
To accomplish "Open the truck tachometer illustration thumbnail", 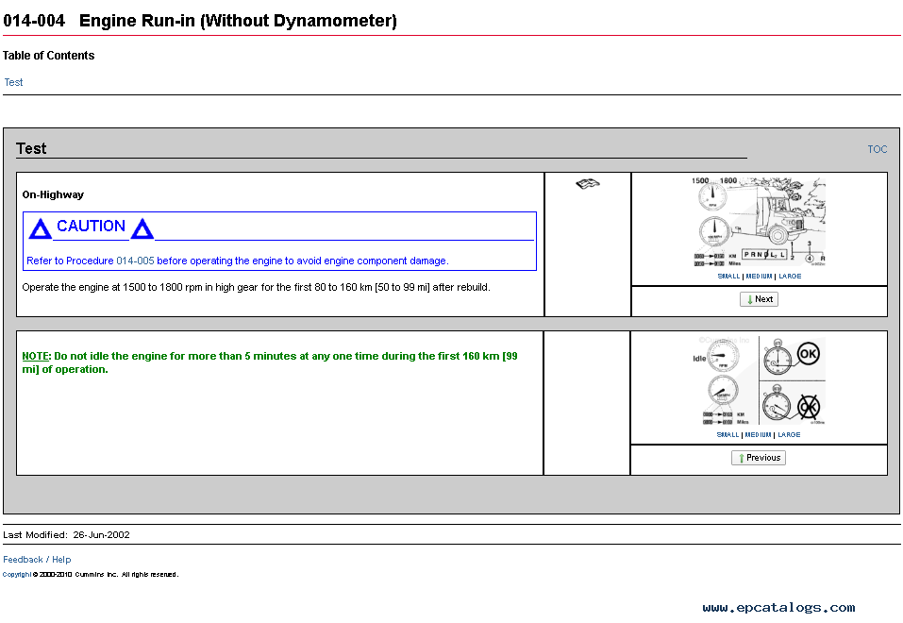I will point(759,222).
